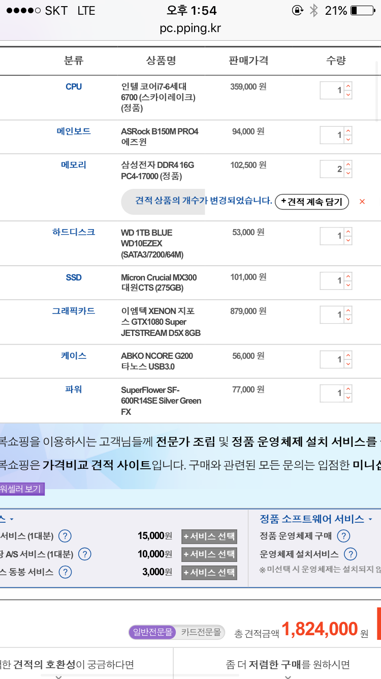Select service button for 3,000원 option
Screen dimensions: 381x679
[x=209, y=572]
